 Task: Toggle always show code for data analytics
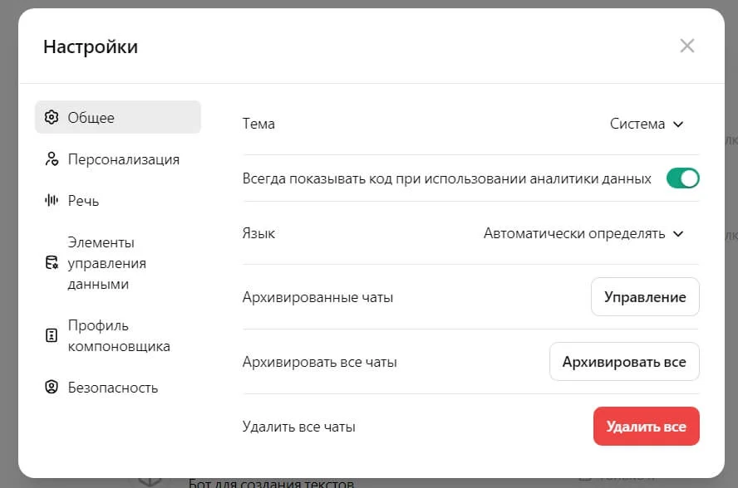[x=682, y=178]
